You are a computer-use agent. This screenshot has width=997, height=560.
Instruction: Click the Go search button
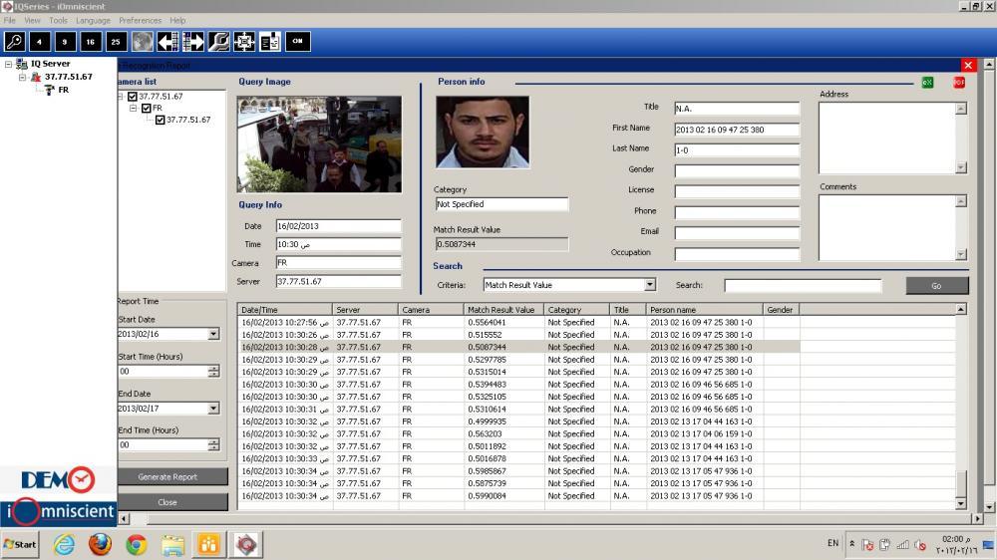pyautogui.click(x=936, y=286)
